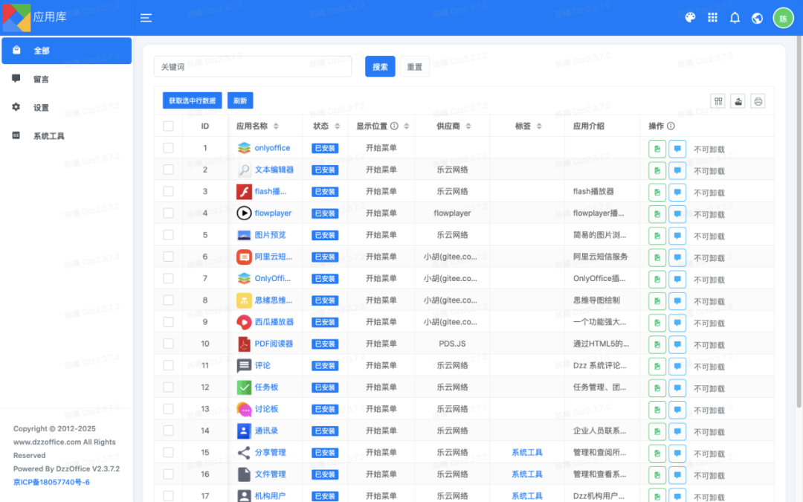Sort by 标签 column arrows
803x502 pixels.
(x=539, y=126)
